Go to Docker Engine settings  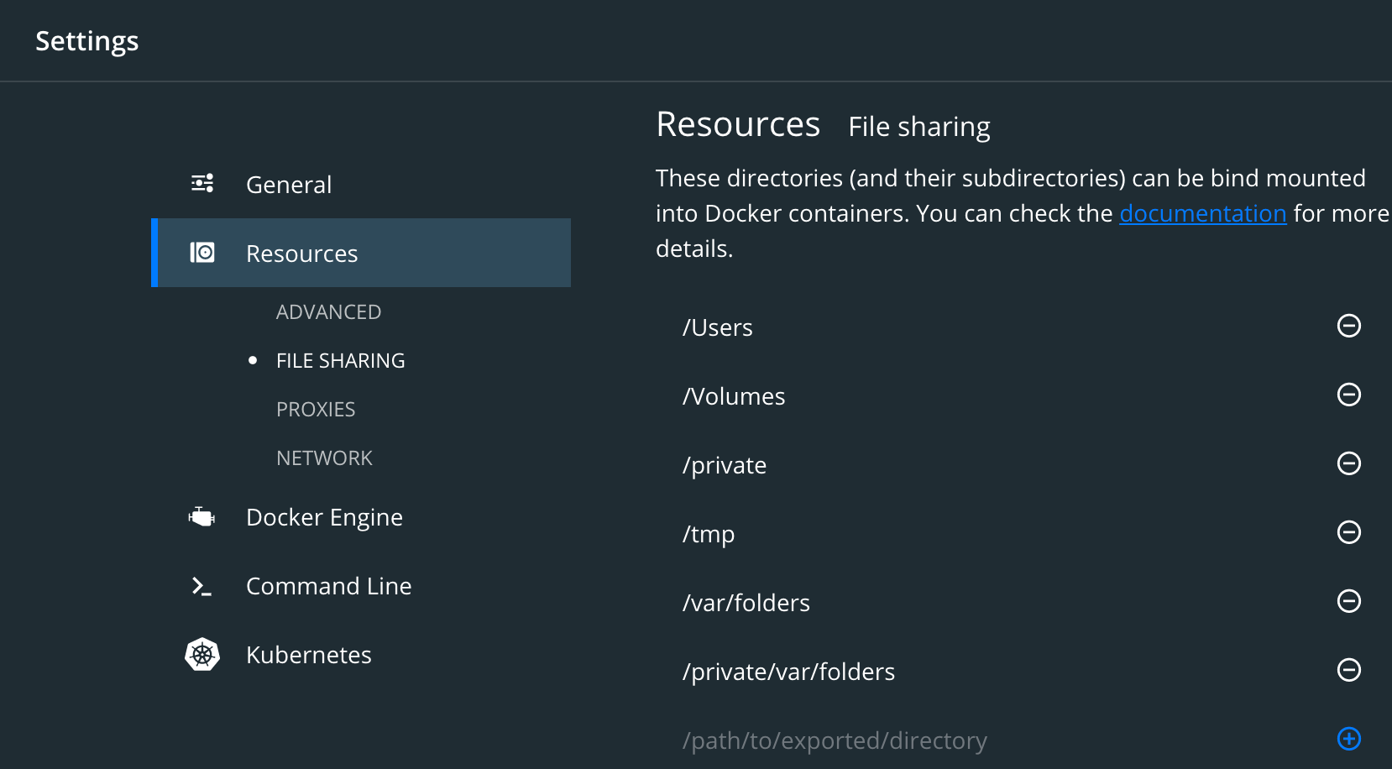click(324, 517)
